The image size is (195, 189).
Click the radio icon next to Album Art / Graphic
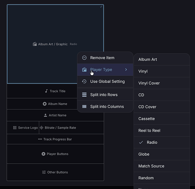35,44
